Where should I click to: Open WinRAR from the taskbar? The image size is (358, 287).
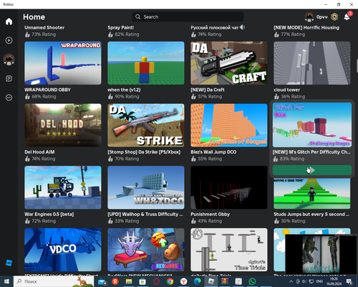coord(225,281)
